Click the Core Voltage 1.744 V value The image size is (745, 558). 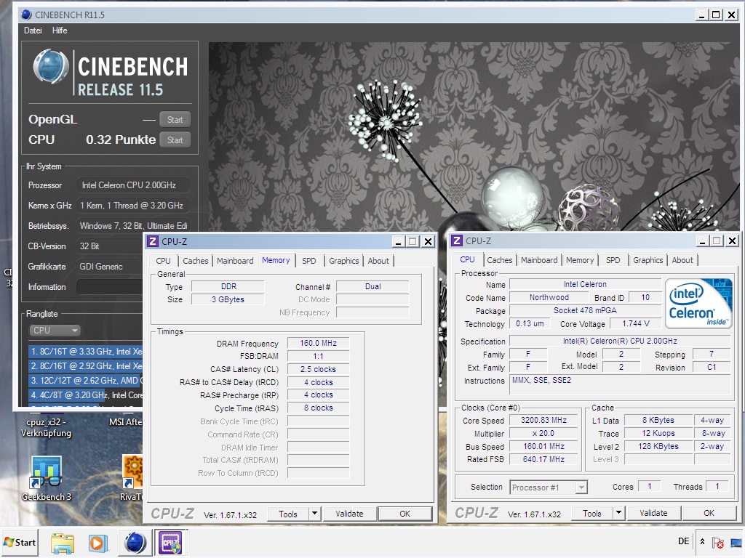click(x=636, y=323)
